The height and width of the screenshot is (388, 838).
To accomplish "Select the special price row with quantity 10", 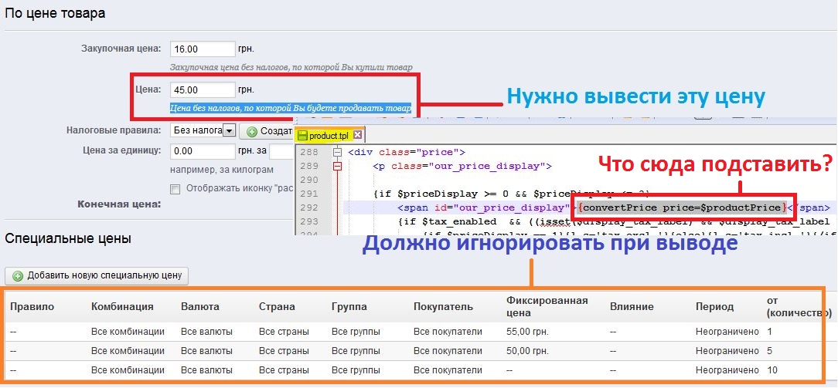I will [417, 369].
